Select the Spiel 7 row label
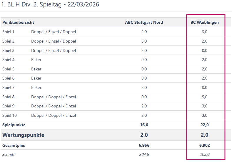The width and height of the screenshot is (232, 162). tap(8, 88)
